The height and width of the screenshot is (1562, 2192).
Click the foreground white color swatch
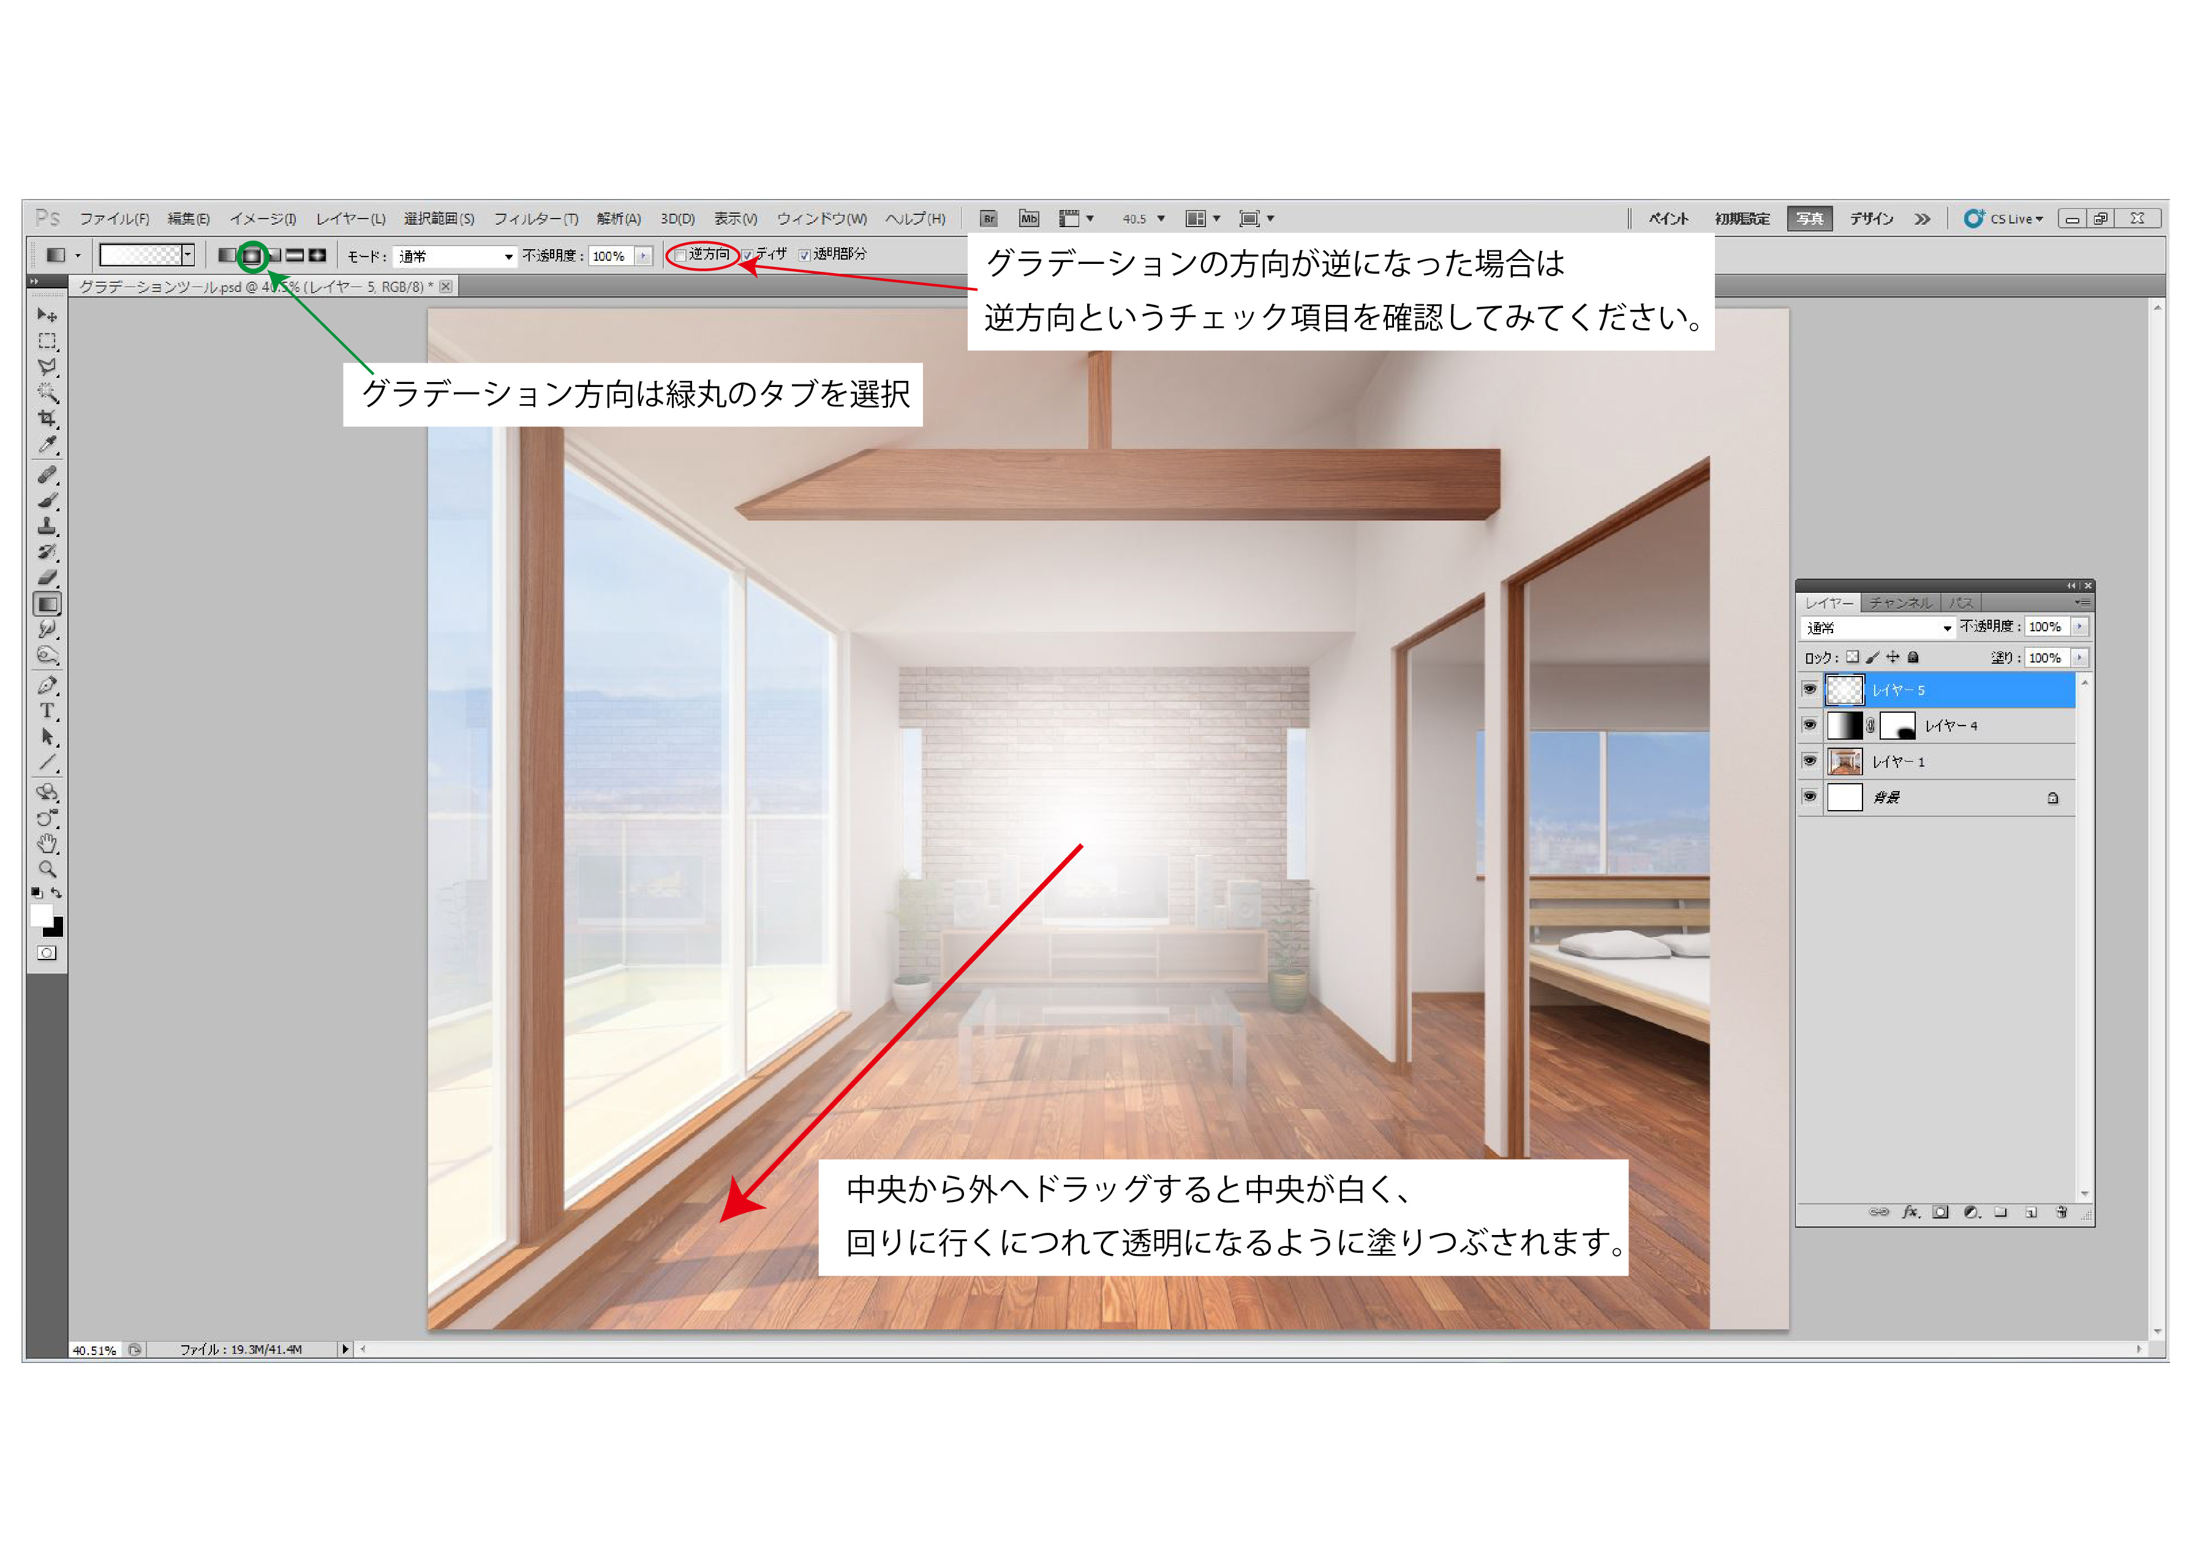pyautogui.click(x=40, y=915)
